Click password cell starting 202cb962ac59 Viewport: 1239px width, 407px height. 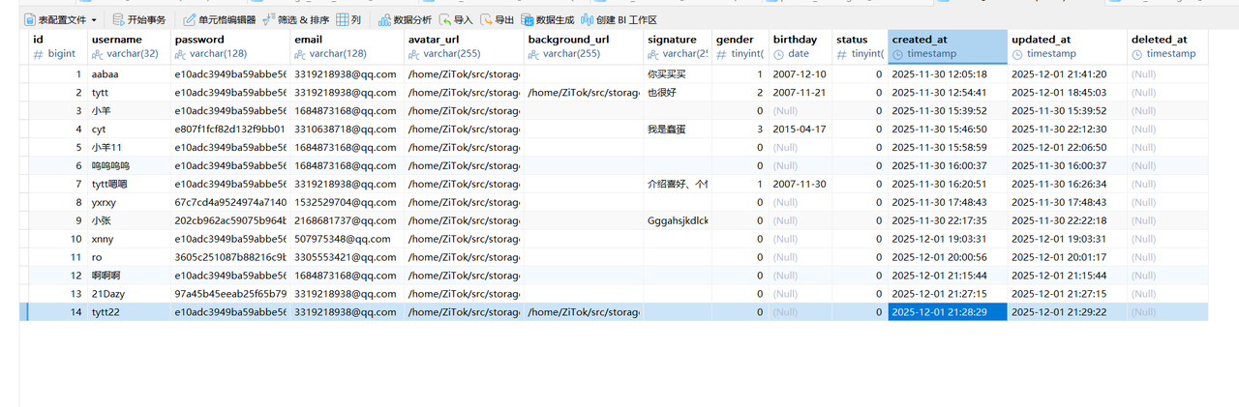click(229, 221)
